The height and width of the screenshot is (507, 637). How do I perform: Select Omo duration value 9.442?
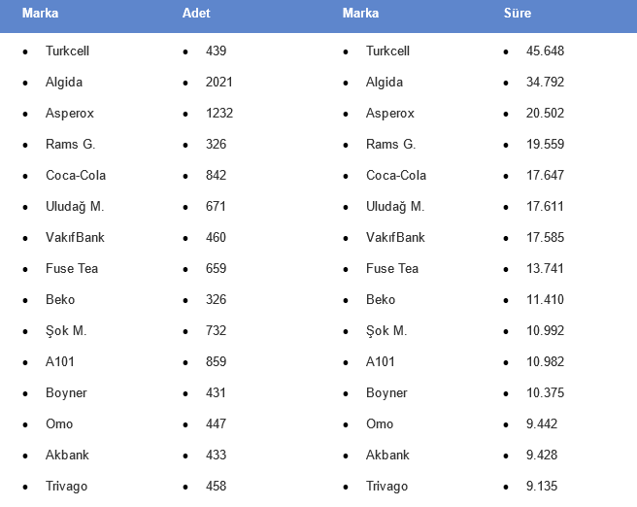tap(542, 423)
